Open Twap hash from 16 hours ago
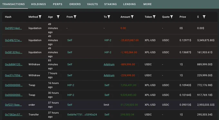Viewport: 219px width, 120px height. click(x=14, y=85)
